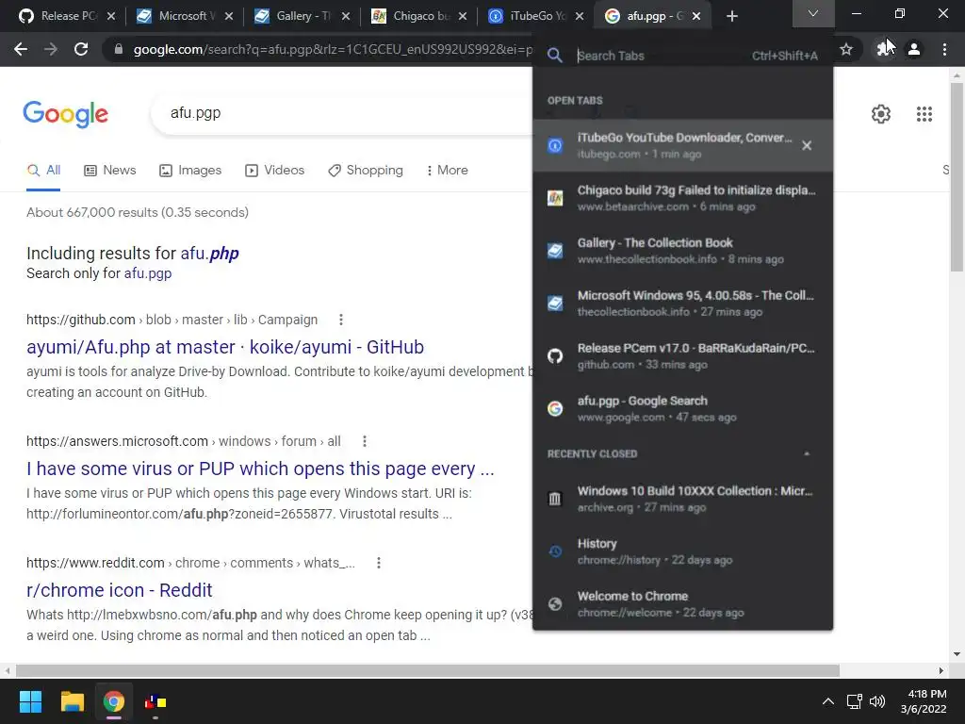Open ayumi/Afu.php at master GitHub result
The width and height of the screenshot is (965, 724).
(225, 347)
